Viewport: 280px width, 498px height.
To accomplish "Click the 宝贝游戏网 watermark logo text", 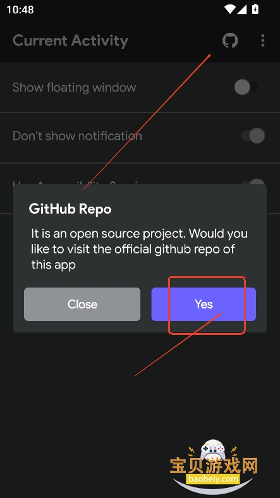I will (214, 466).
